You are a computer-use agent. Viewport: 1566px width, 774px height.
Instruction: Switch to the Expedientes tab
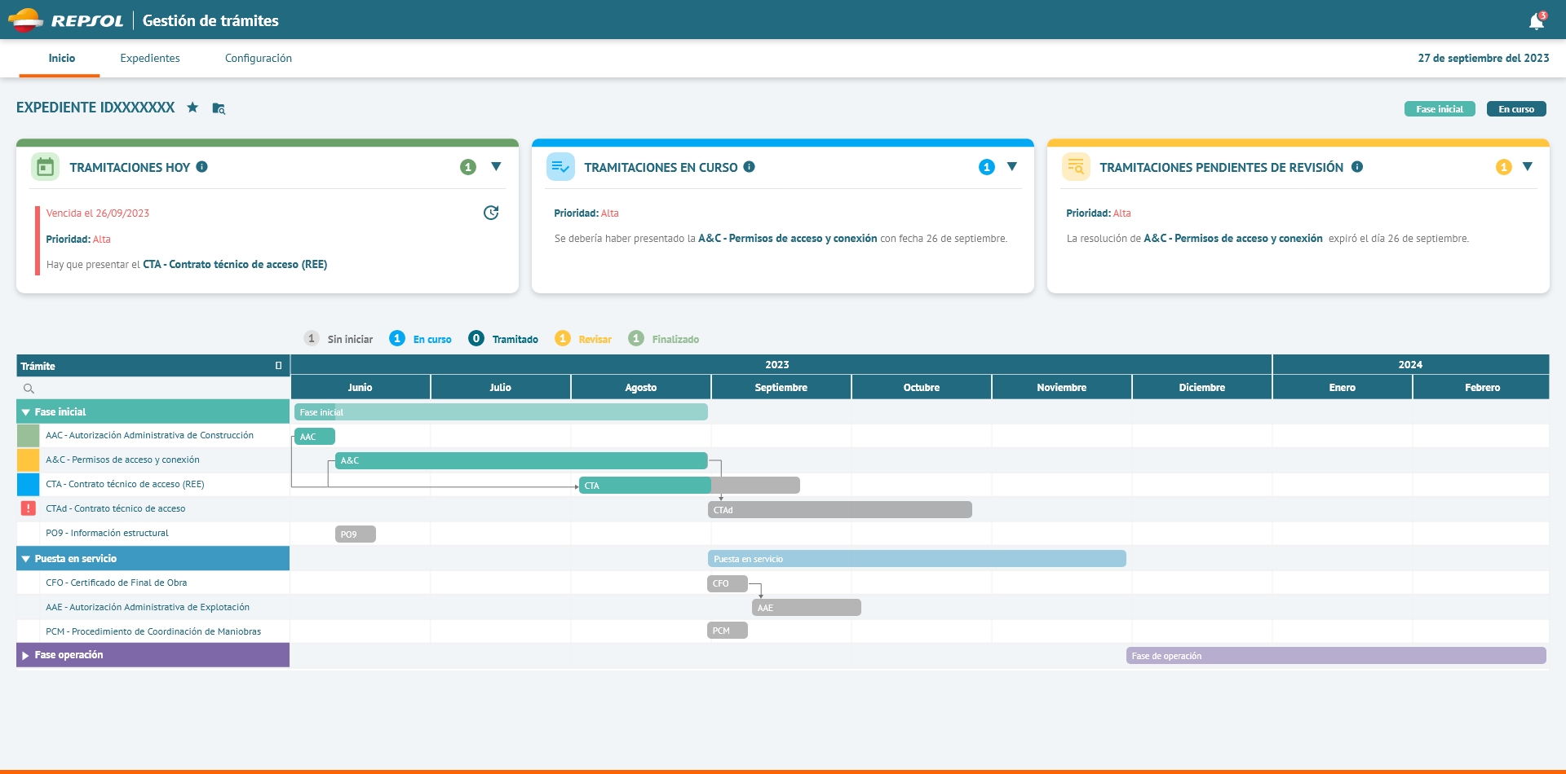click(150, 59)
